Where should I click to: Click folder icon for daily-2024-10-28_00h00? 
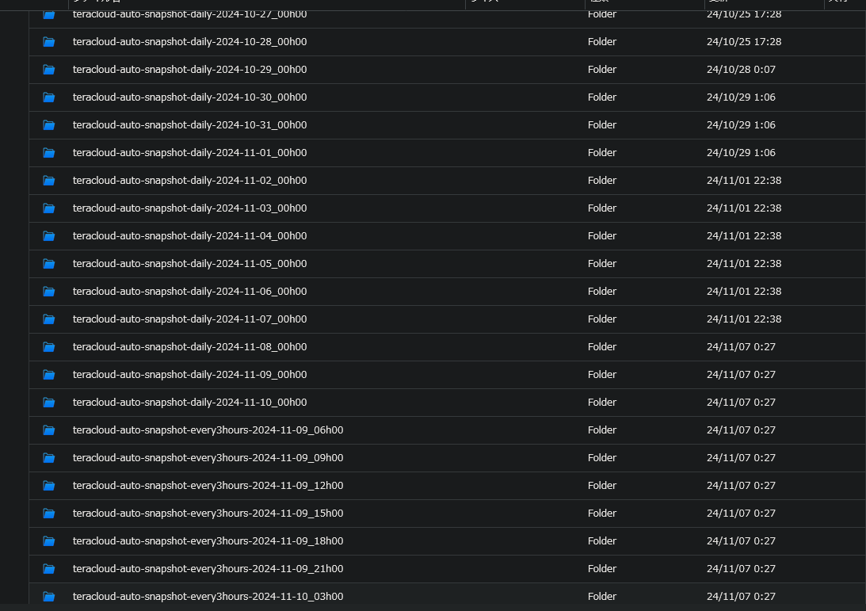coord(48,42)
